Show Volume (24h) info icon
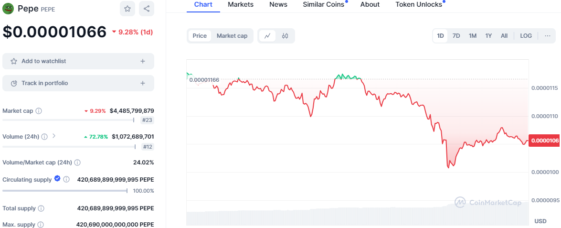561x228 pixels. [44, 137]
